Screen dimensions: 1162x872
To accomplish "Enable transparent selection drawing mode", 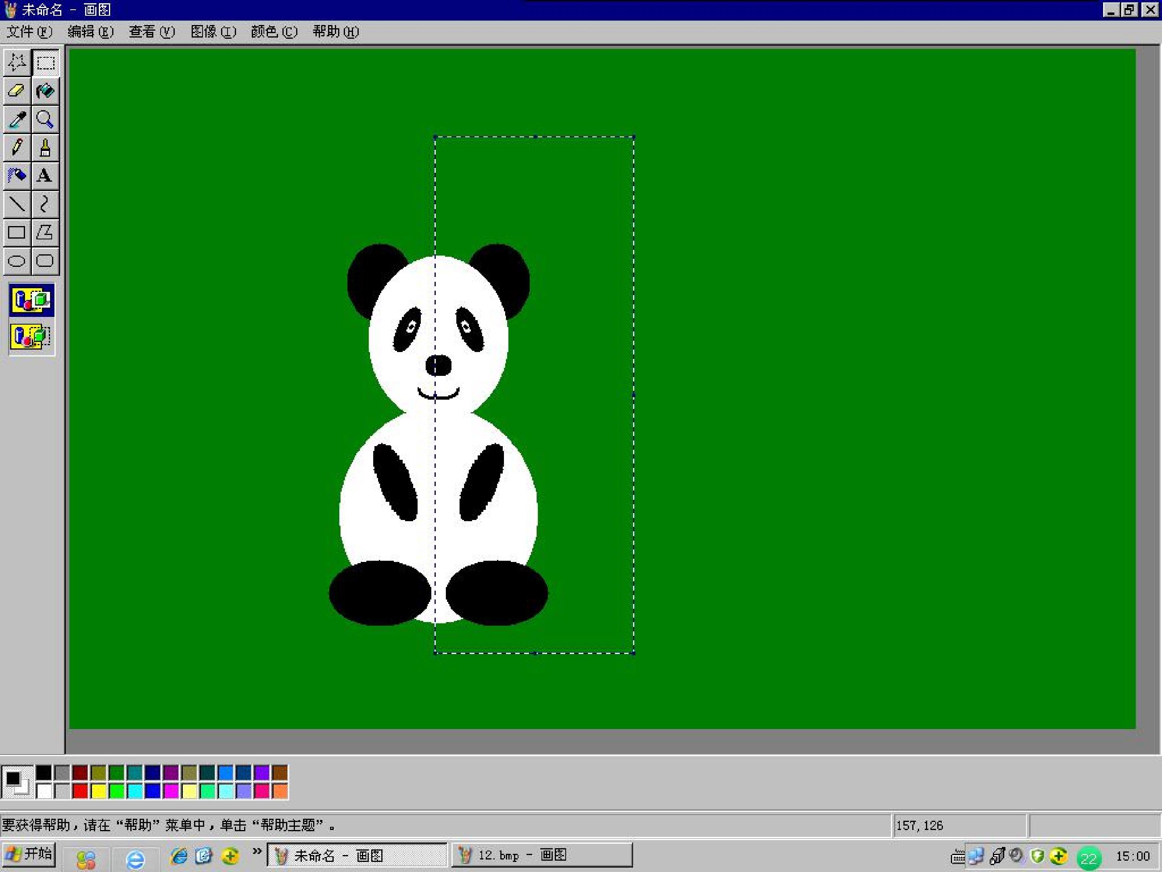I will tap(31, 337).
